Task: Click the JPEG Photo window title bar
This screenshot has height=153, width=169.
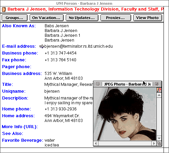Action: [x=127, y=84]
